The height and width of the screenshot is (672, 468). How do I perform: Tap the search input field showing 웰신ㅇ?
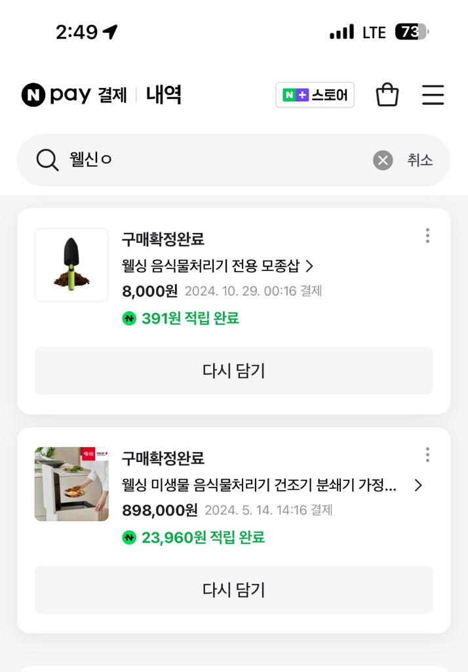[164, 159]
